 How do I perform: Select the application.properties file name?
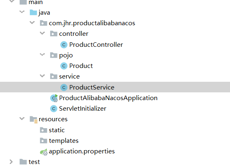pyautogui.click(x=82, y=151)
